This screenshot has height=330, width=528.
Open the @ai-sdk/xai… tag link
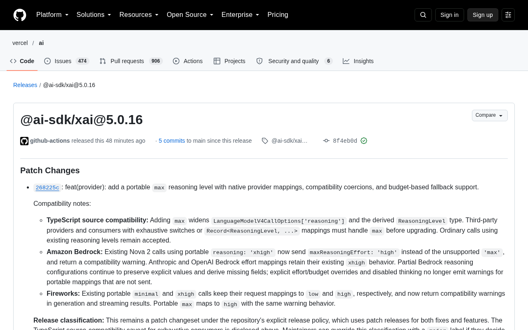coord(290,141)
